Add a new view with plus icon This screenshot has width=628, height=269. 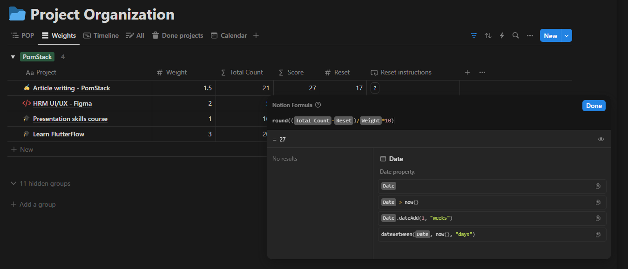[x=256, y=35]
